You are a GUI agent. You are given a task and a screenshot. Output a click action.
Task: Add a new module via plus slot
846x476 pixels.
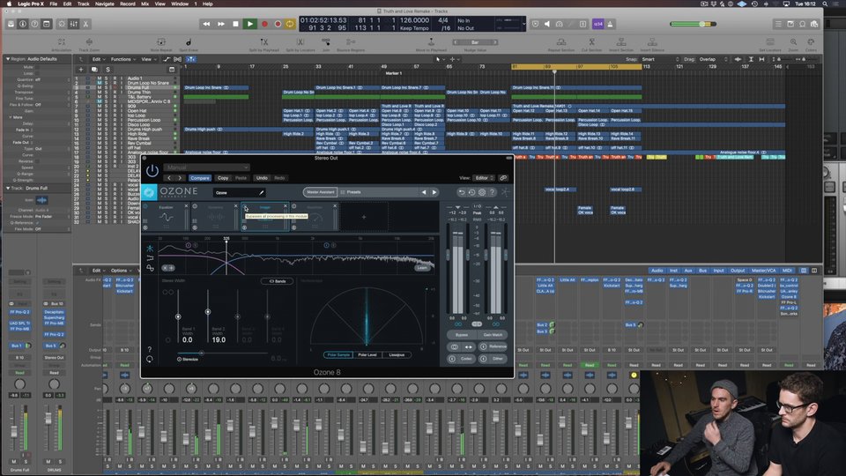[x=364, y=217]
